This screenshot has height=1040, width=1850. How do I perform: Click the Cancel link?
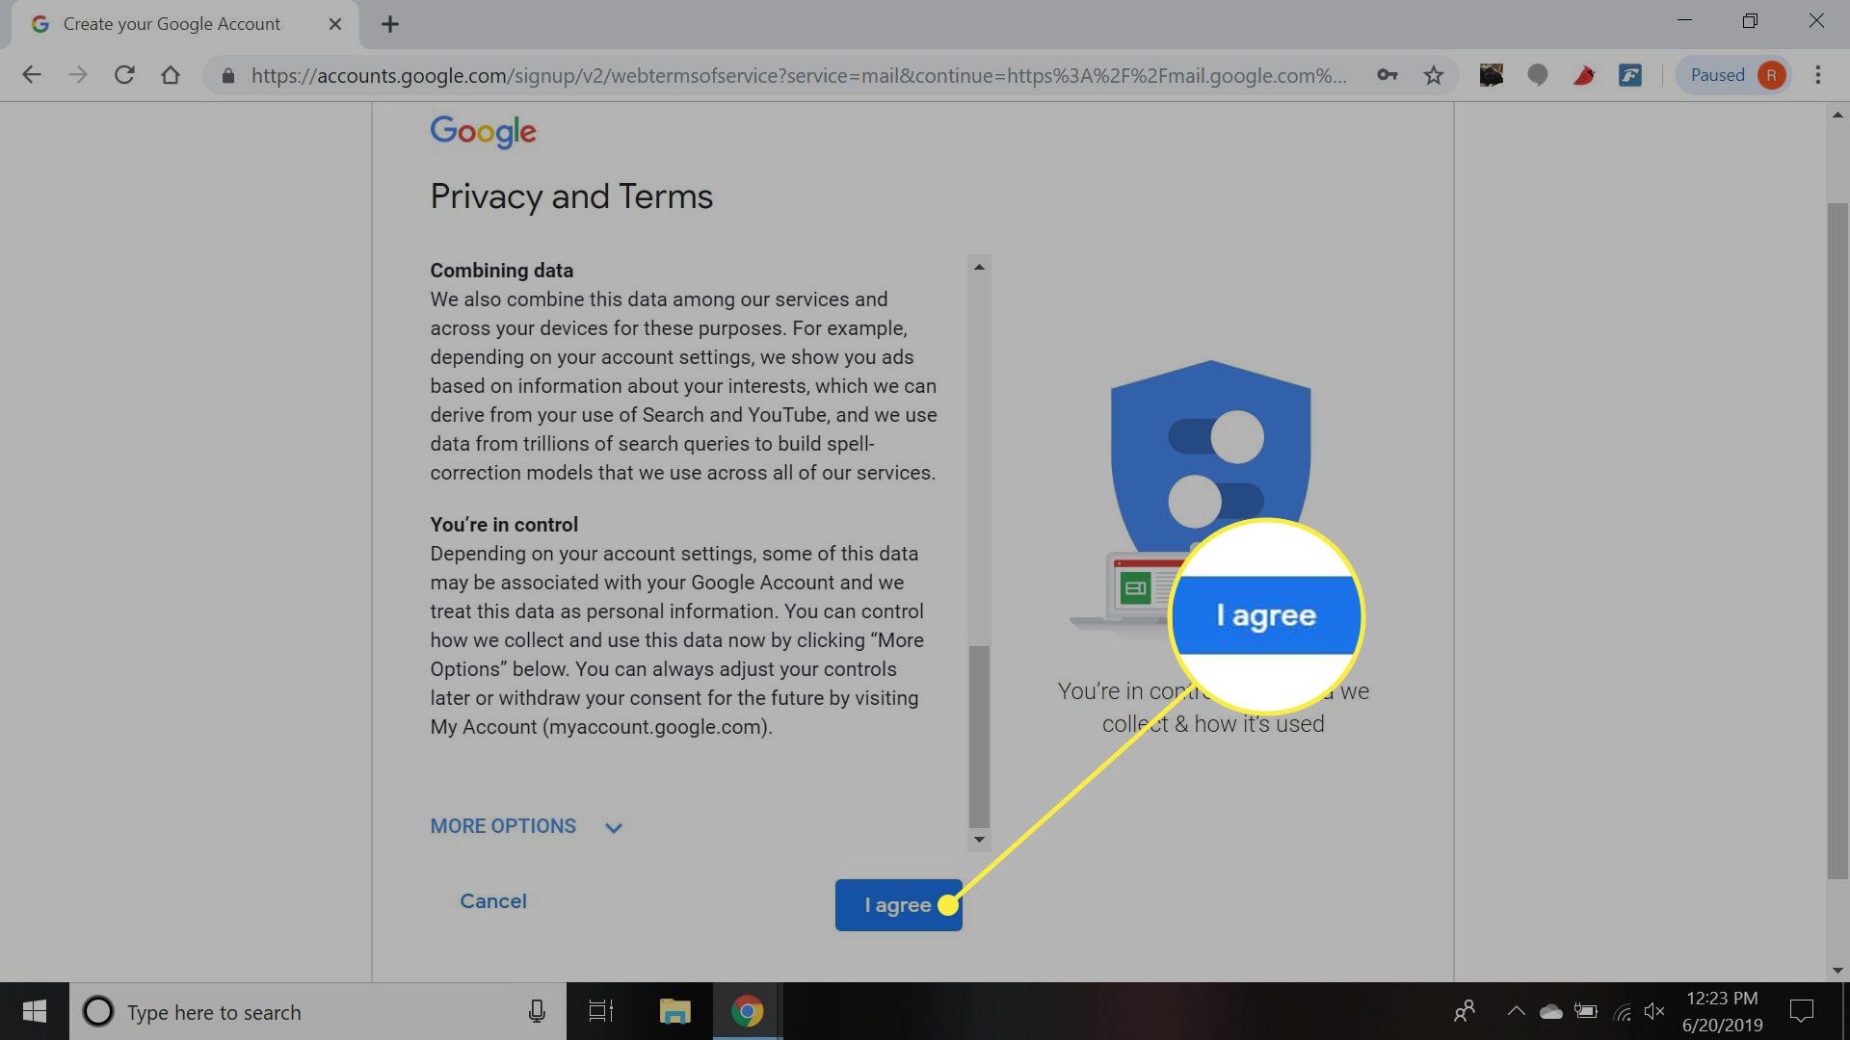[493, 901]
